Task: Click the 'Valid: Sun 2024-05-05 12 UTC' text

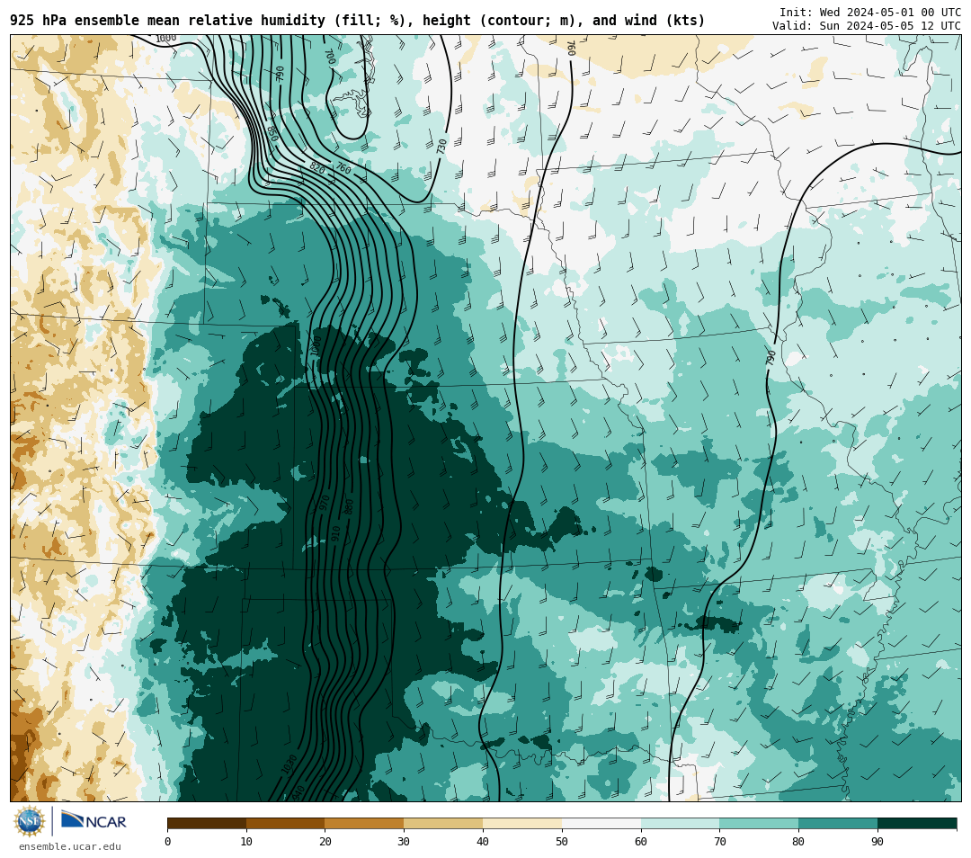Action: click(867, 26)
